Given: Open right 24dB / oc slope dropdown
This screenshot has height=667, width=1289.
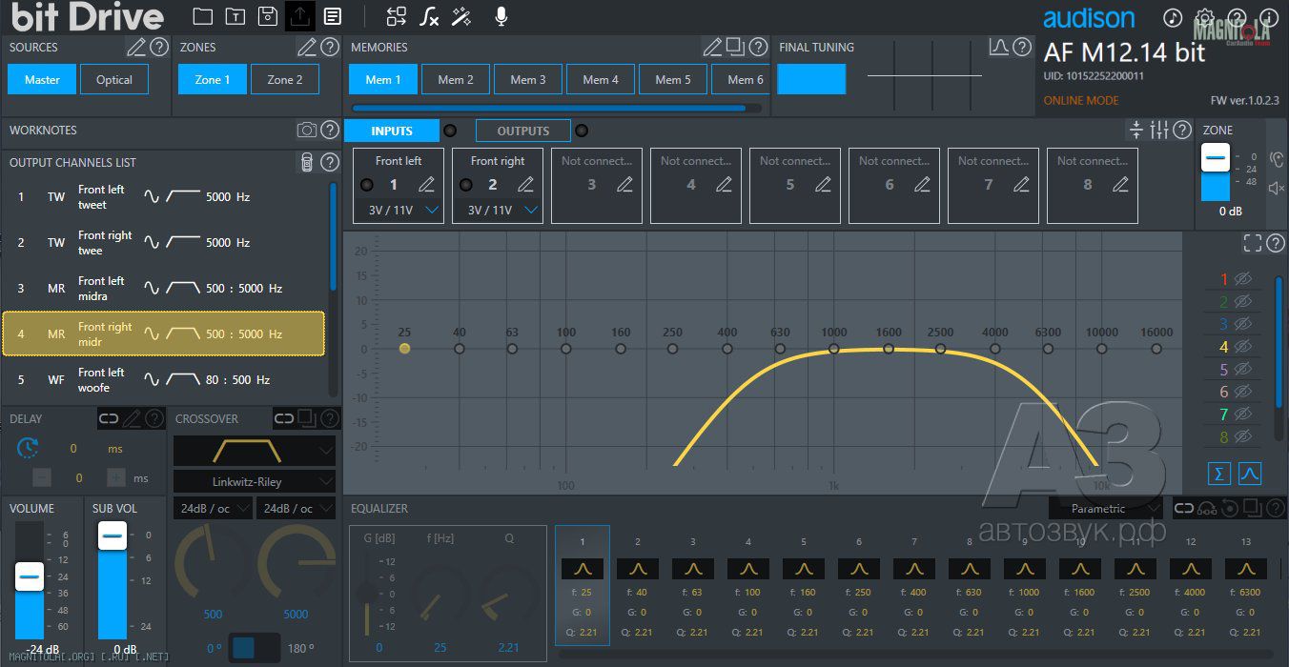Looking at the screenshot, I should pos(296,509).
